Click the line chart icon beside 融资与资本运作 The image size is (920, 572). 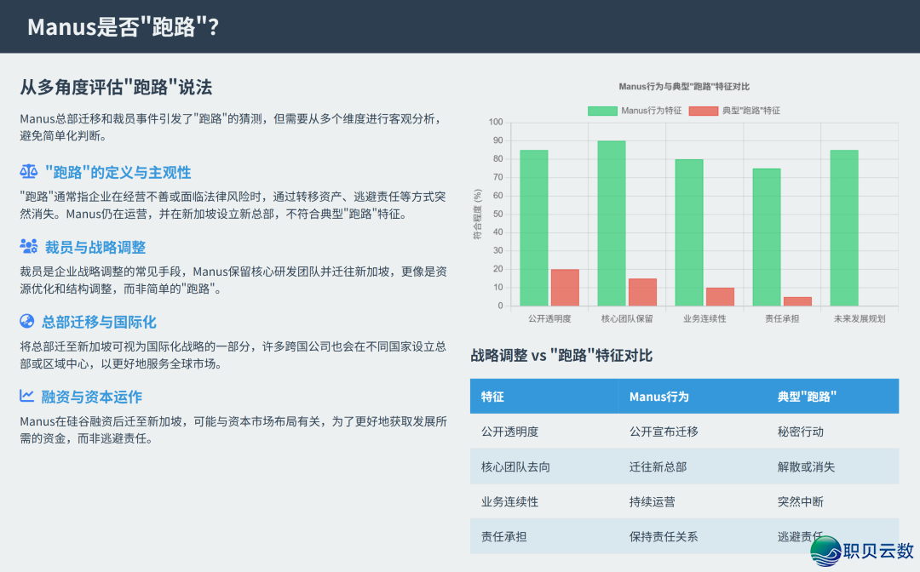point(27,397)
